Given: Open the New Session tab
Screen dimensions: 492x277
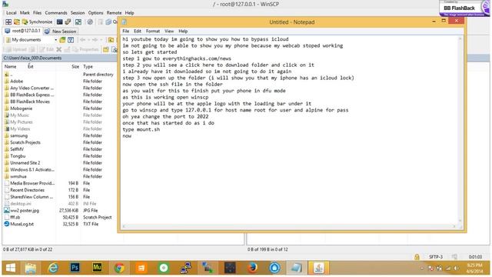Looking at the screenshot, I should pyautogui.click(x=61, y=31).
